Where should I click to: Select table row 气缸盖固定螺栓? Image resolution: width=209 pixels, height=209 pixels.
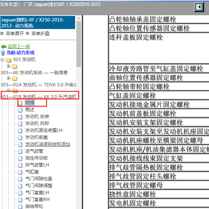coord(159,95)
